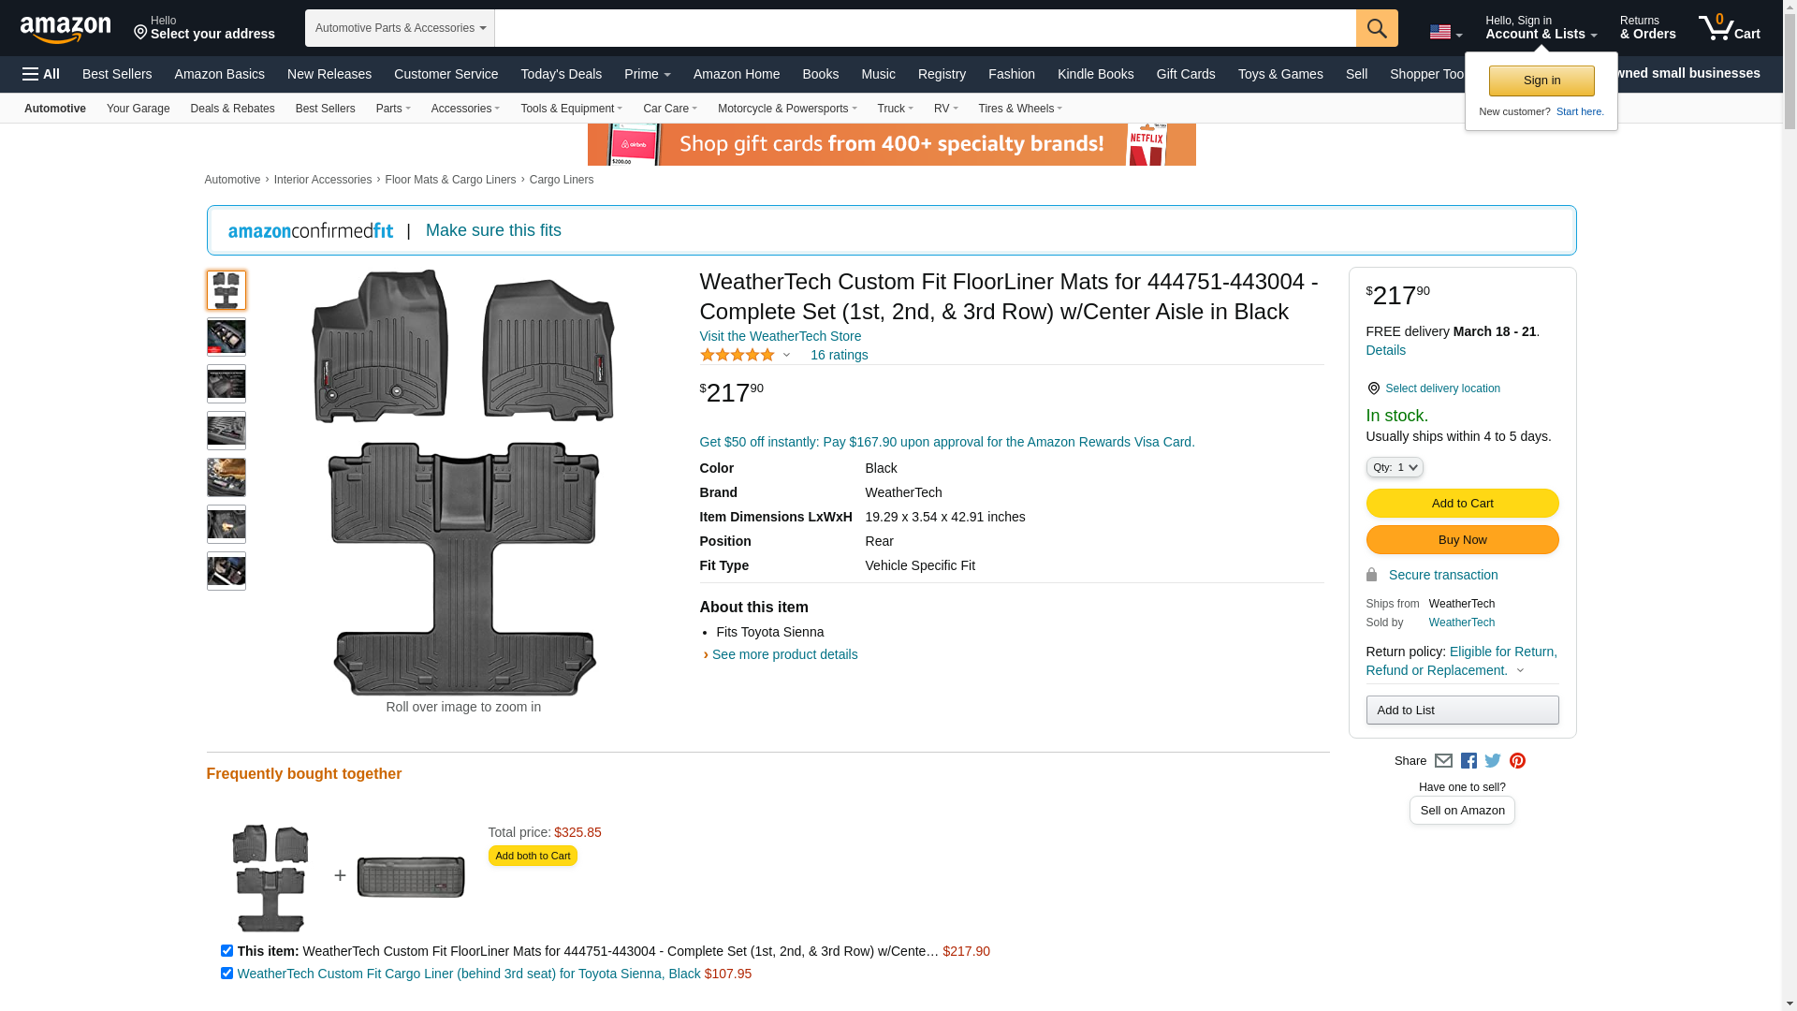Open the Qty quantity dropdown

coord(1394,467)
